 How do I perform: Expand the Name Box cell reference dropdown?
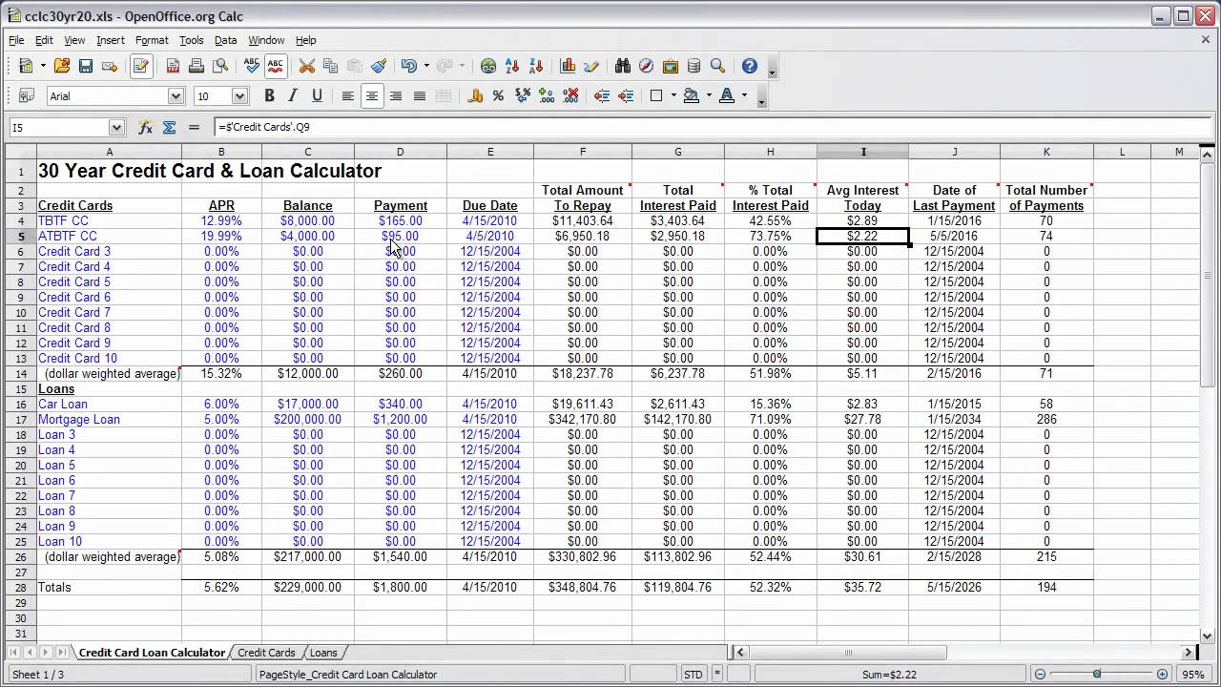point(116,127)
